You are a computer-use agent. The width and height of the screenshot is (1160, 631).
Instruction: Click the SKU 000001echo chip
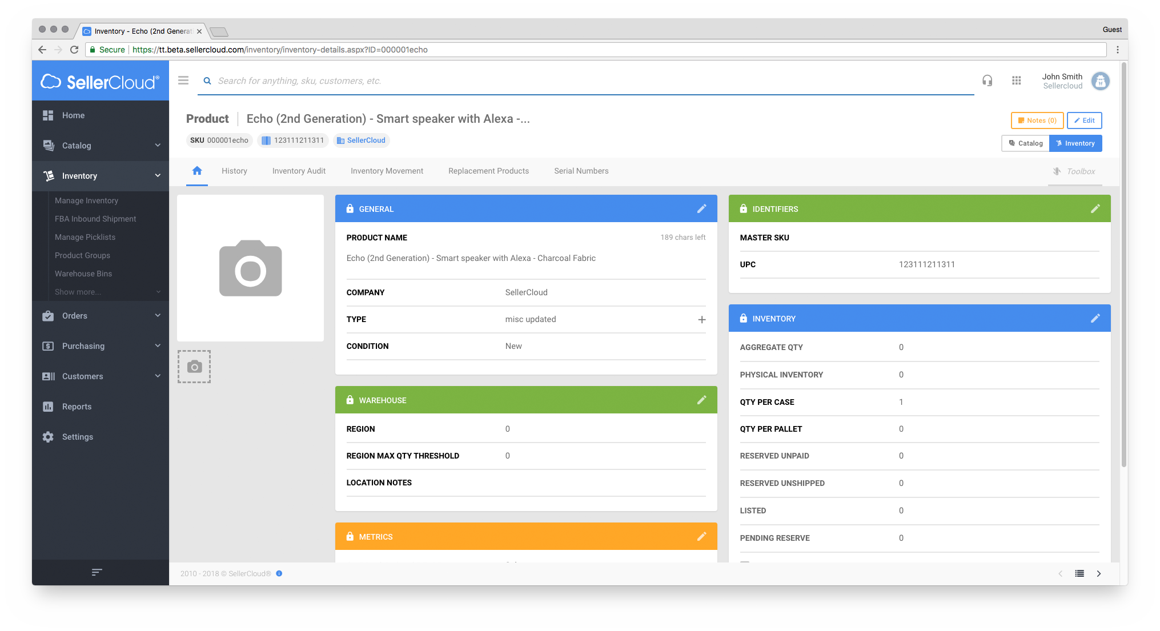[x=219, y=140]
